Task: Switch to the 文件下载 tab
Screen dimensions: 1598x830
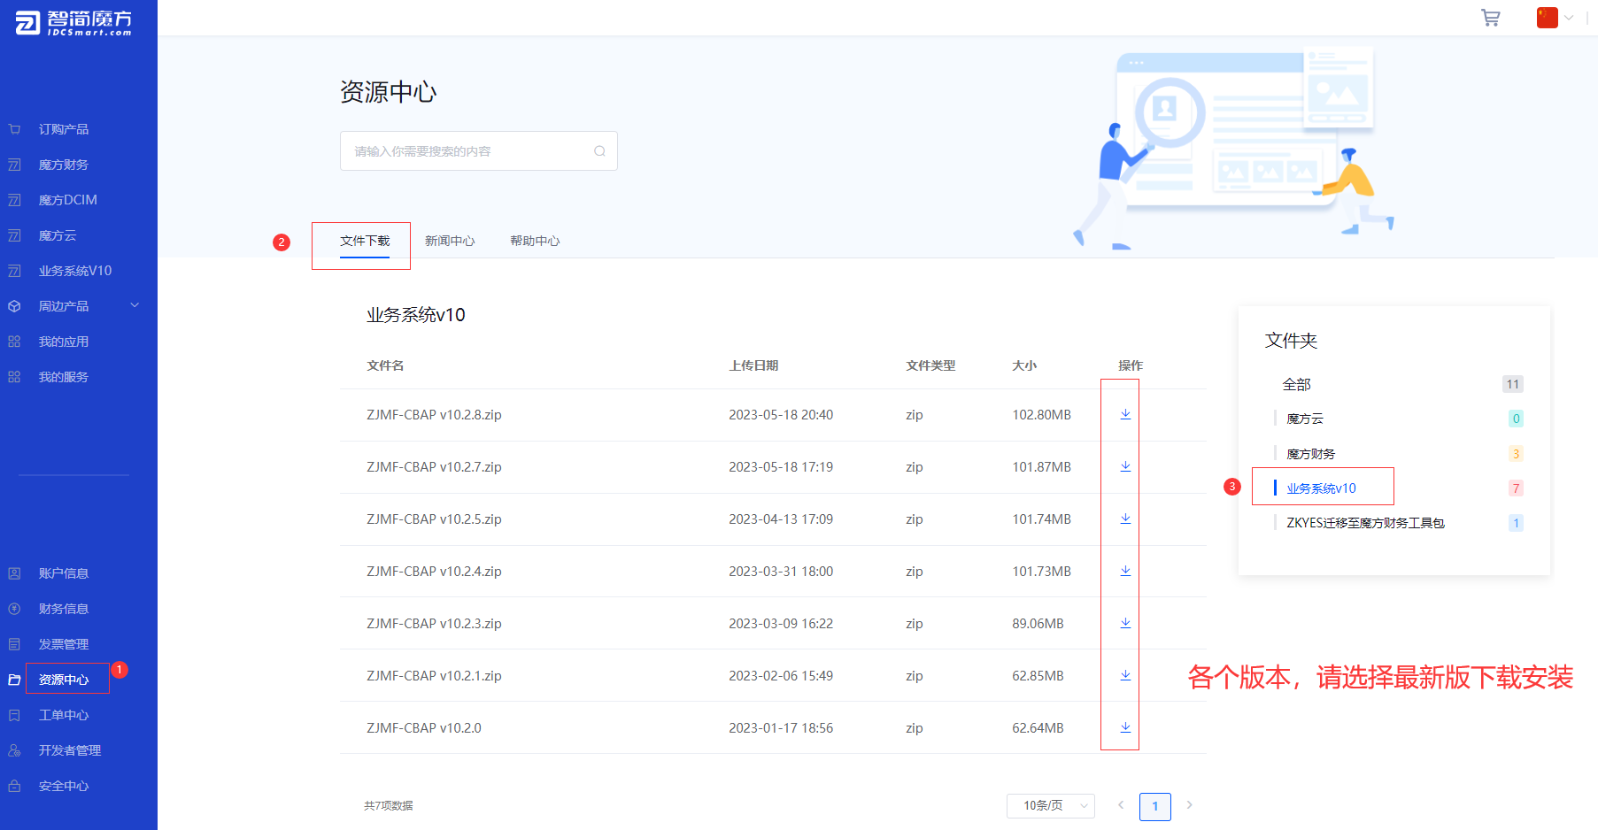Action: [x=365, y=241]
